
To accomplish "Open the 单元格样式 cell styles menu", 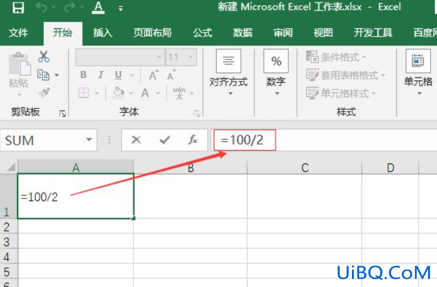I will click(341, 93).
